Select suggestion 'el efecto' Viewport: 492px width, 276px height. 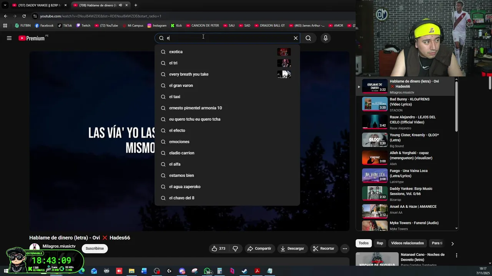(227, 130)
